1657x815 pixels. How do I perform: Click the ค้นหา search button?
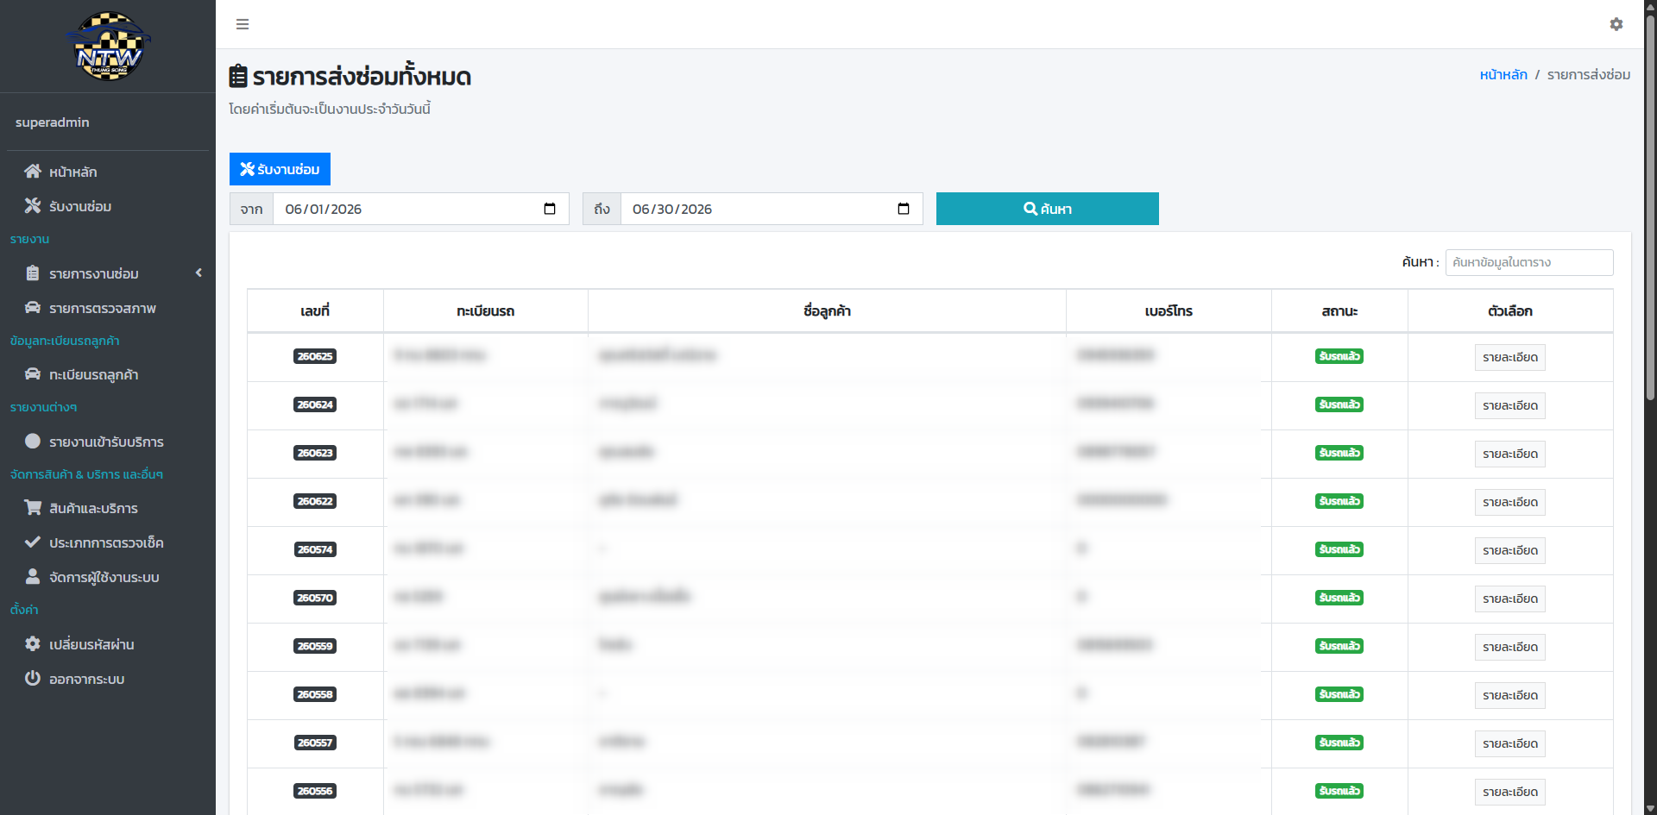tap(1047, 209)
